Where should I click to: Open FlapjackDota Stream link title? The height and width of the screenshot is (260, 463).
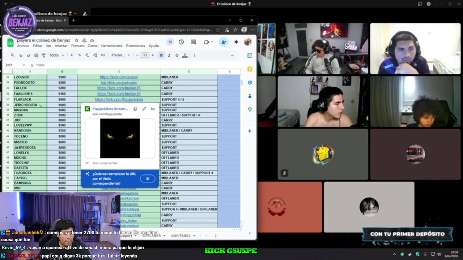(x=110, y=109)
